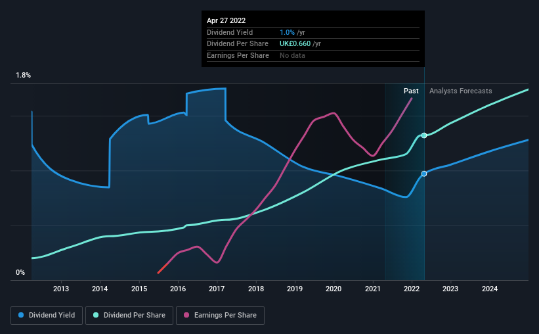539x334 pixels.
Task: Click the Analysts Forecasts label
Action: click(461, 91)
